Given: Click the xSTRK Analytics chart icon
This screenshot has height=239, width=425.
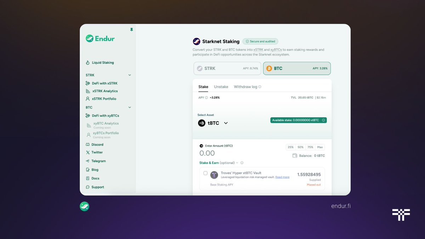Looking at the screenshot, I should pyautogui.click(x=88, y=91).
